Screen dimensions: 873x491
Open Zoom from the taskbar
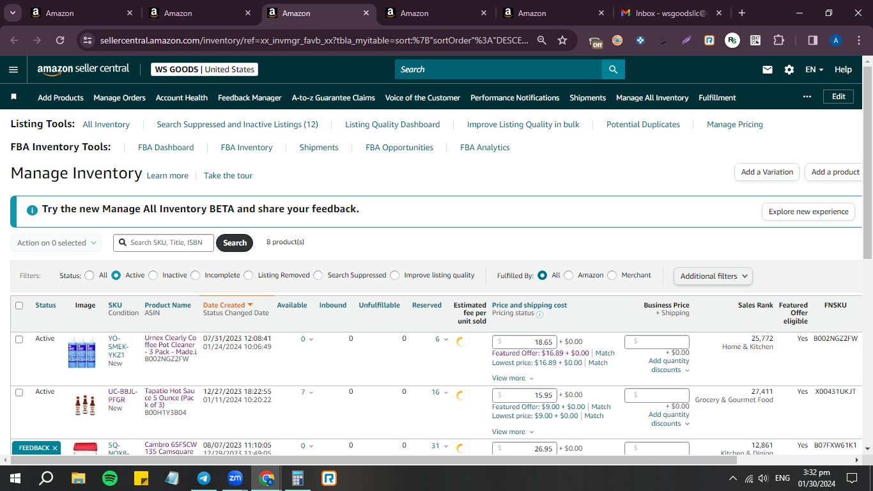click(235, 478)
